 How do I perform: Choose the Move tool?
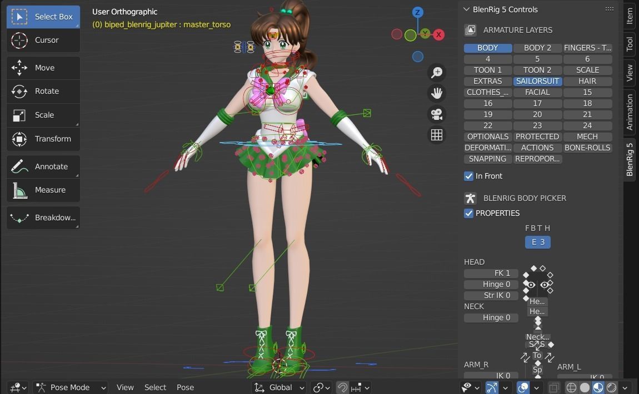tap(43, 68)
